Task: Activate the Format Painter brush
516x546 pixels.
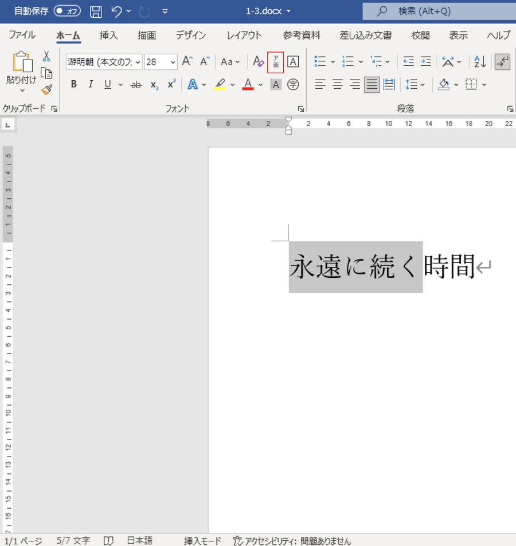Action: point(46,89)
